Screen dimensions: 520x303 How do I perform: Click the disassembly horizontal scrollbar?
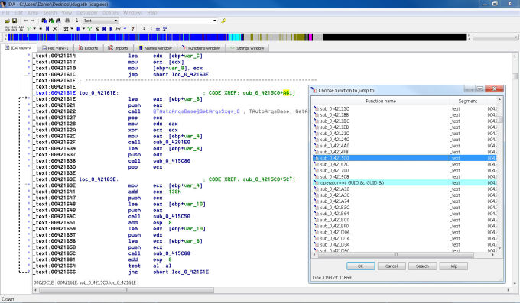[x=126, y=290]
